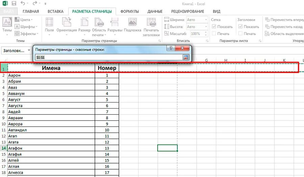Click the page Size (Размер) icon
This screenshot has width=304, height=177.
[x=84, y=22]
